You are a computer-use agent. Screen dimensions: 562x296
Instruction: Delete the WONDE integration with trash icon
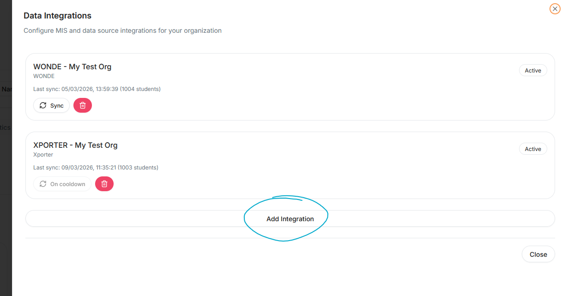[83, 106]
